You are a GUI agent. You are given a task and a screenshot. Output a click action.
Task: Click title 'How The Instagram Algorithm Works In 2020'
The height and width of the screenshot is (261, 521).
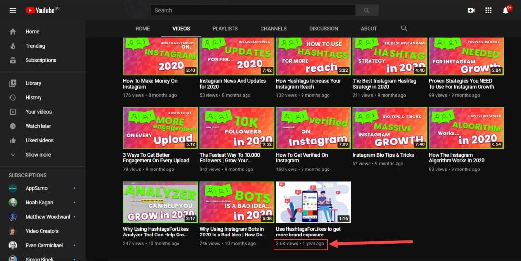pyautogui.click(x=456, y=158)
